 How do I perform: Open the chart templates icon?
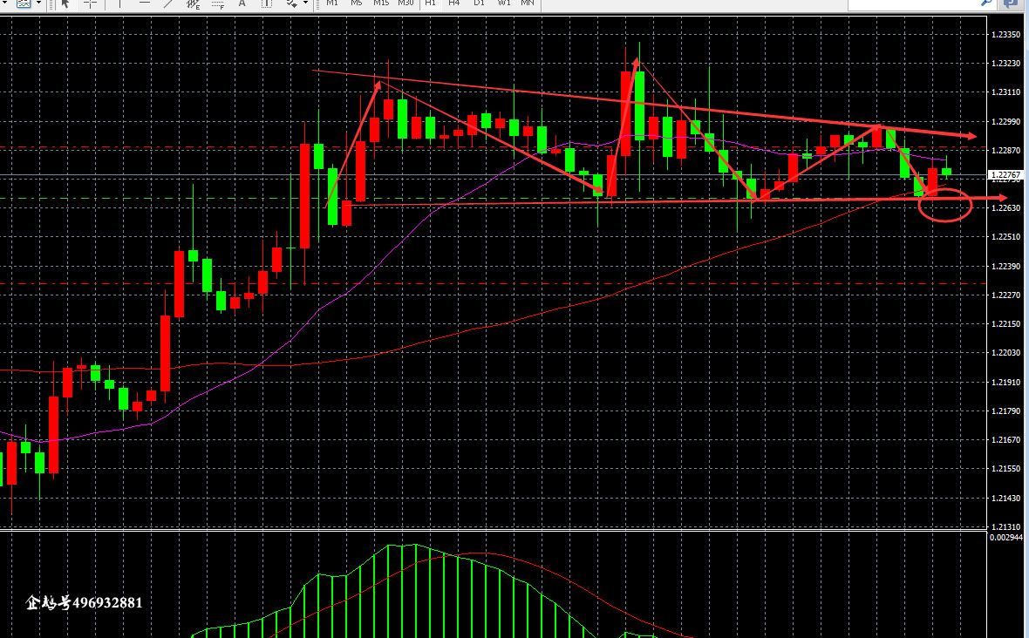[x=24, y=3]
